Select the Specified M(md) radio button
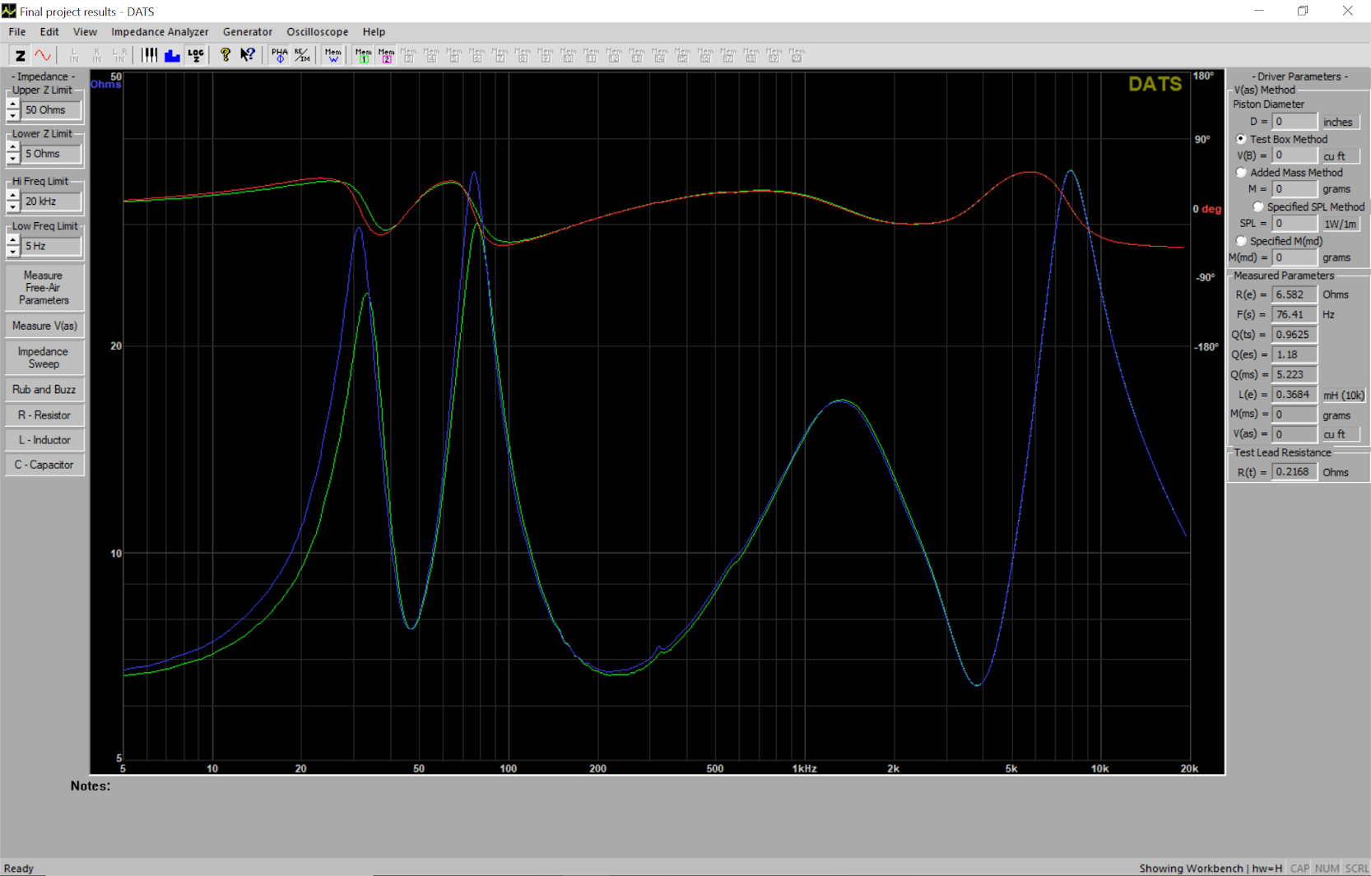 coord(1241,241)
